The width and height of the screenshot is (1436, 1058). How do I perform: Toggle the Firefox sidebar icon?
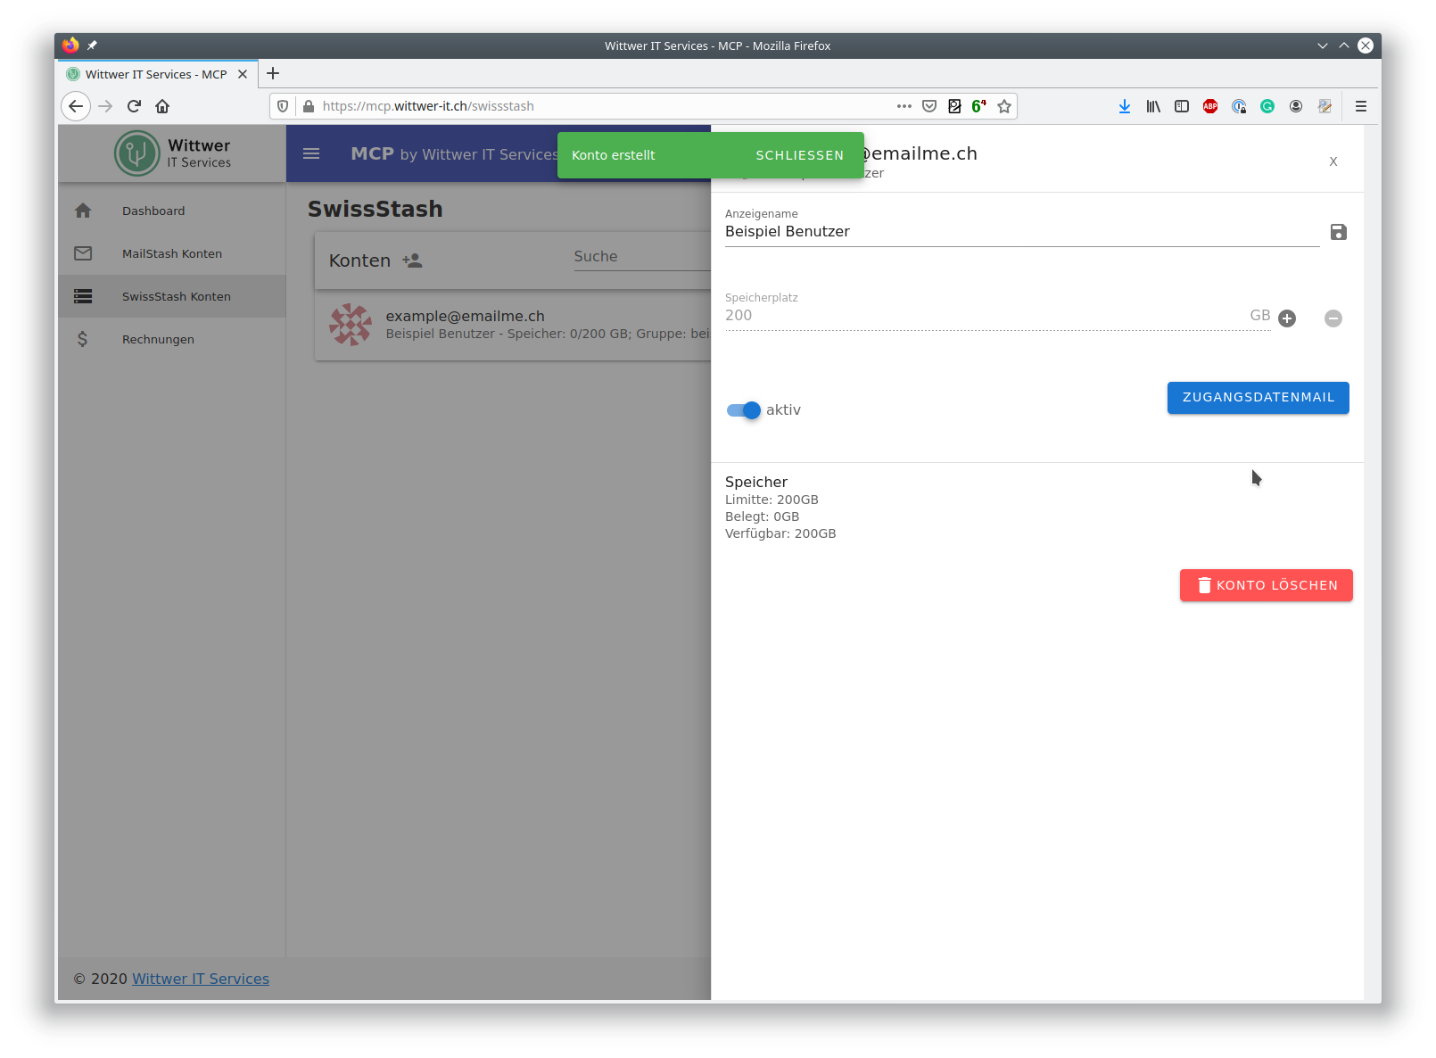[x=1182, y=106]
